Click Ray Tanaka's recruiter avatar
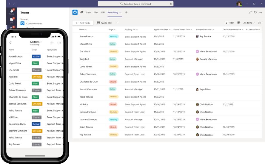The height and width of the screenshot is (164, 265). [197, 36]
